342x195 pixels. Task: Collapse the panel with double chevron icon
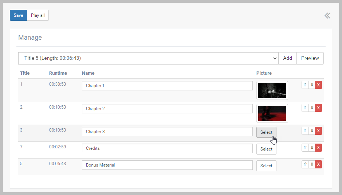coord(327,15)
